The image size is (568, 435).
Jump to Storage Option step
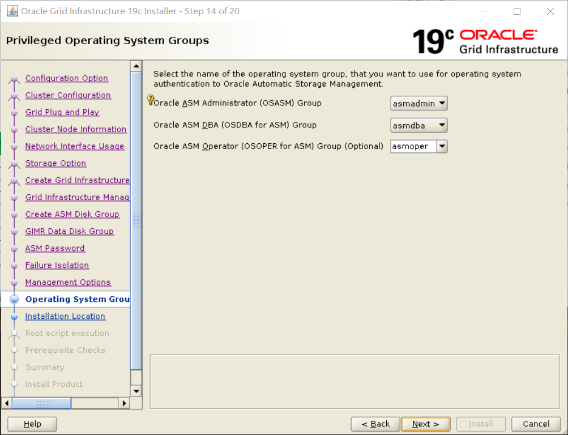pyautogui.click(x=55, y=163)
